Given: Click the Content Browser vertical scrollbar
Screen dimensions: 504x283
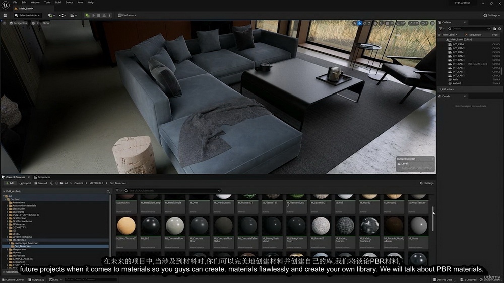Looking at the screenshot, I should [432, 218].
